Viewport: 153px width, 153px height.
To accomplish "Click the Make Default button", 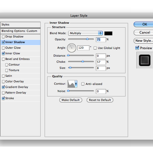I will click(x=71, y=100).
